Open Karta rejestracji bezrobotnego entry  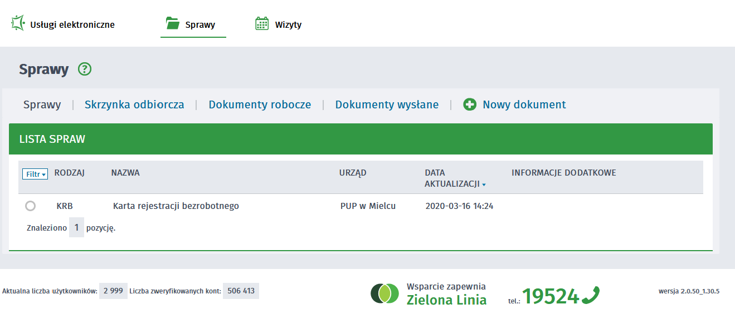point(176,206)
